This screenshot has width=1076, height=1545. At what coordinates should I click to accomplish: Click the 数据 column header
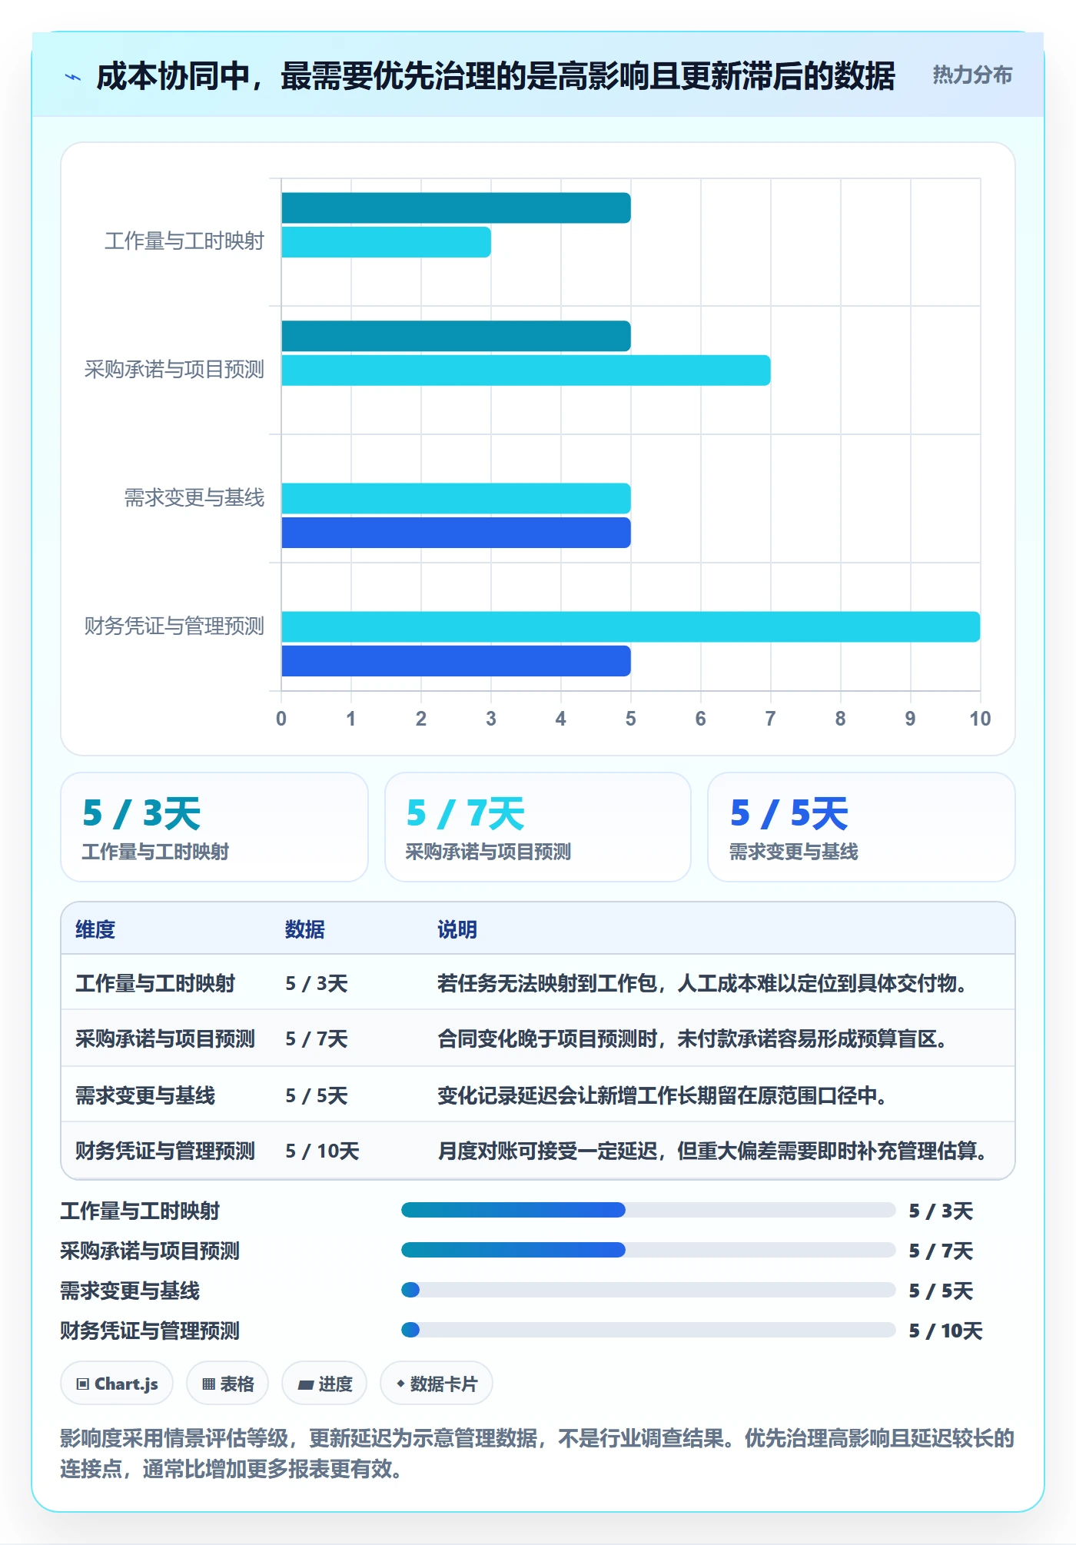click(305, 929)
